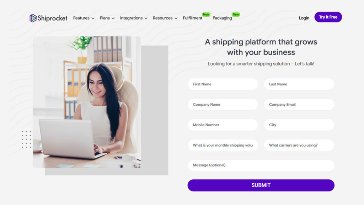
Task: Expand the Features dropdown chevron
Action: pyautogui.click(x=93, y=19)
